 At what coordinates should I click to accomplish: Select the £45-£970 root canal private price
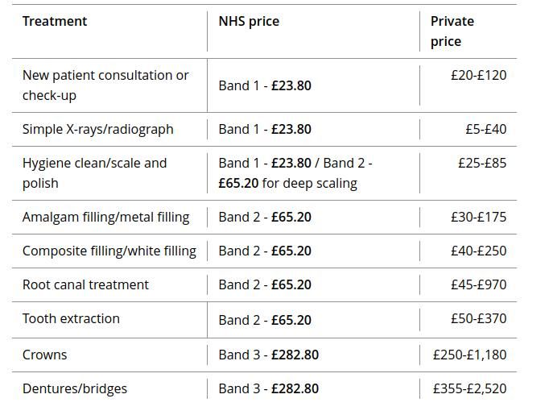pyautogui.click(x=479, y=284)
